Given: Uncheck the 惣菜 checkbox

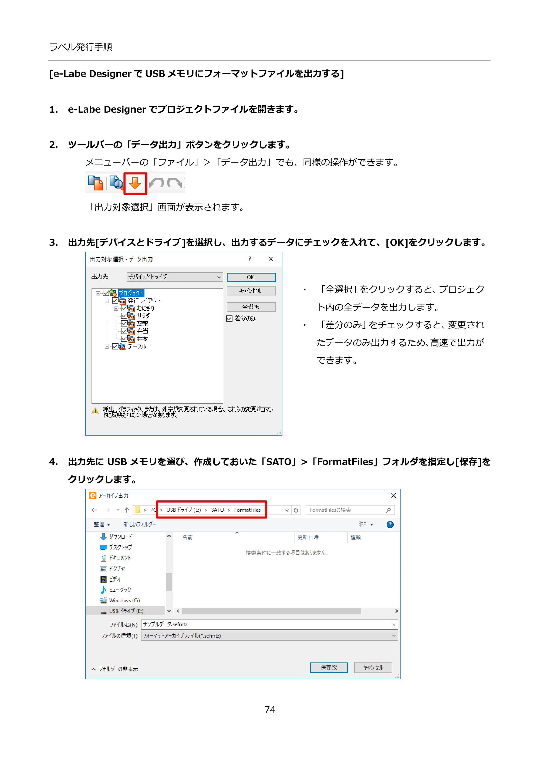Looking at the screenshot, I should click(124, 324).
